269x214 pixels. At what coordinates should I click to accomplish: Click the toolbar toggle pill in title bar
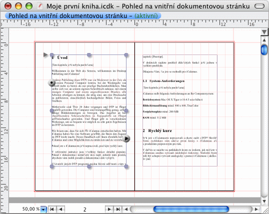pyautogui.click(x=259, y=6)
